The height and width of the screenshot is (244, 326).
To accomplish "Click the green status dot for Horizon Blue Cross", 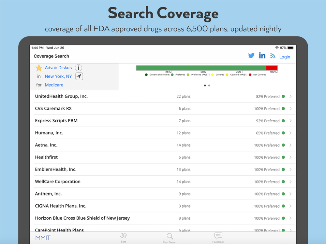I will click(x=283, y=218).
